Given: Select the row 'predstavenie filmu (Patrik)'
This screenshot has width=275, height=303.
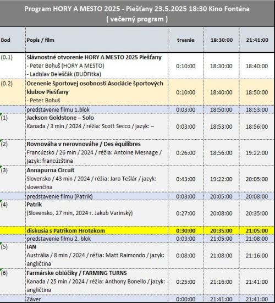Looking at the screenshot, I should click(137, 196).
